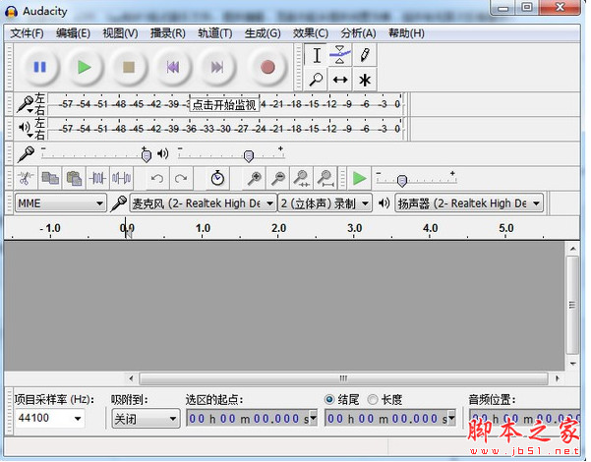
Task: Skip to start of the project
Action: tap(173, 67)
